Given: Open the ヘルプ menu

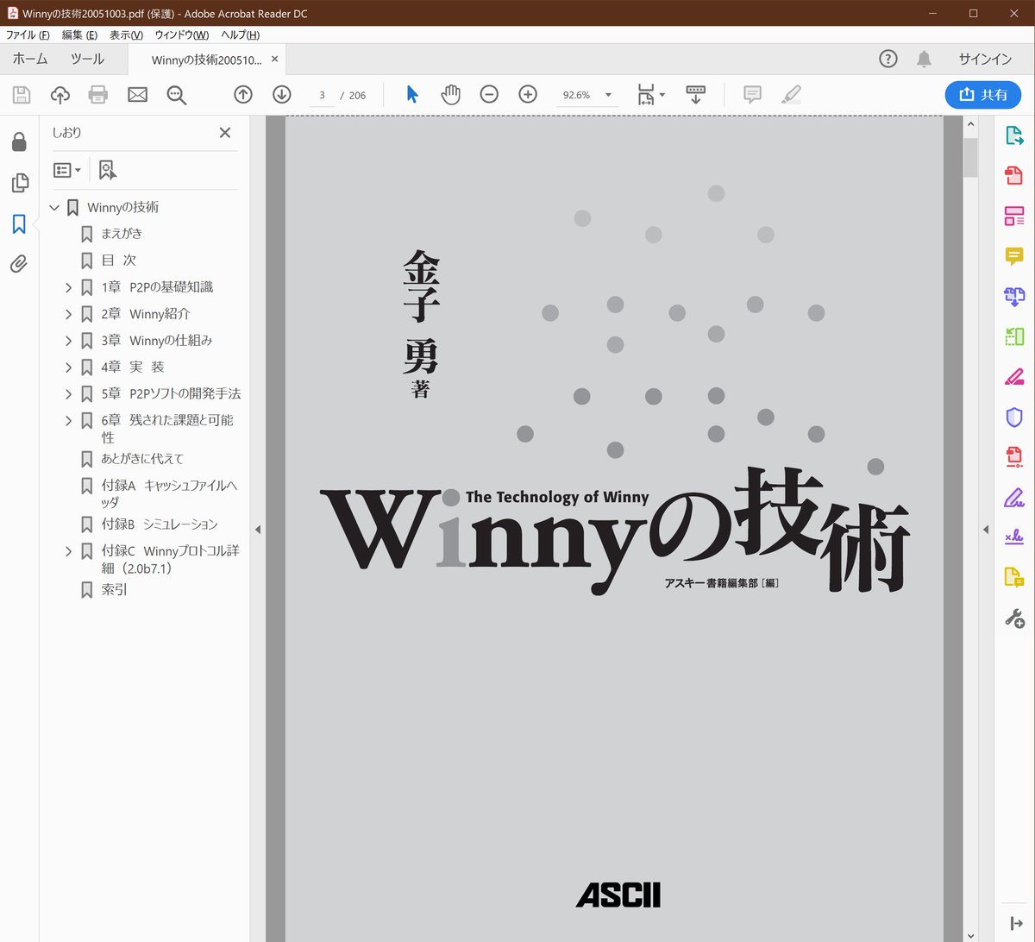Looking at the screenshot, I should (x=240, y=35).
